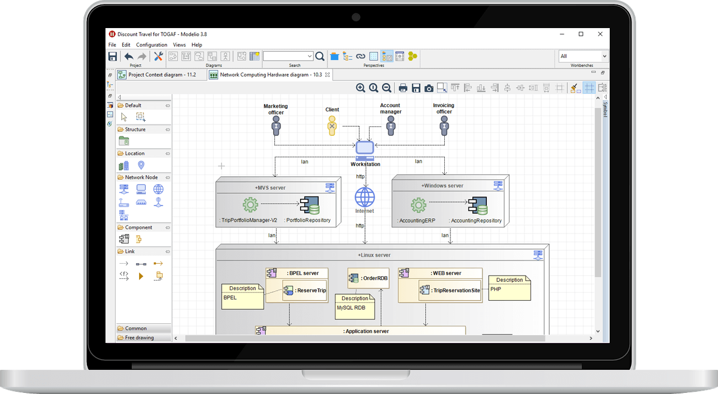Pick the workstation node tool
This screenshot has height=394, width=718.
pos(141,190)
